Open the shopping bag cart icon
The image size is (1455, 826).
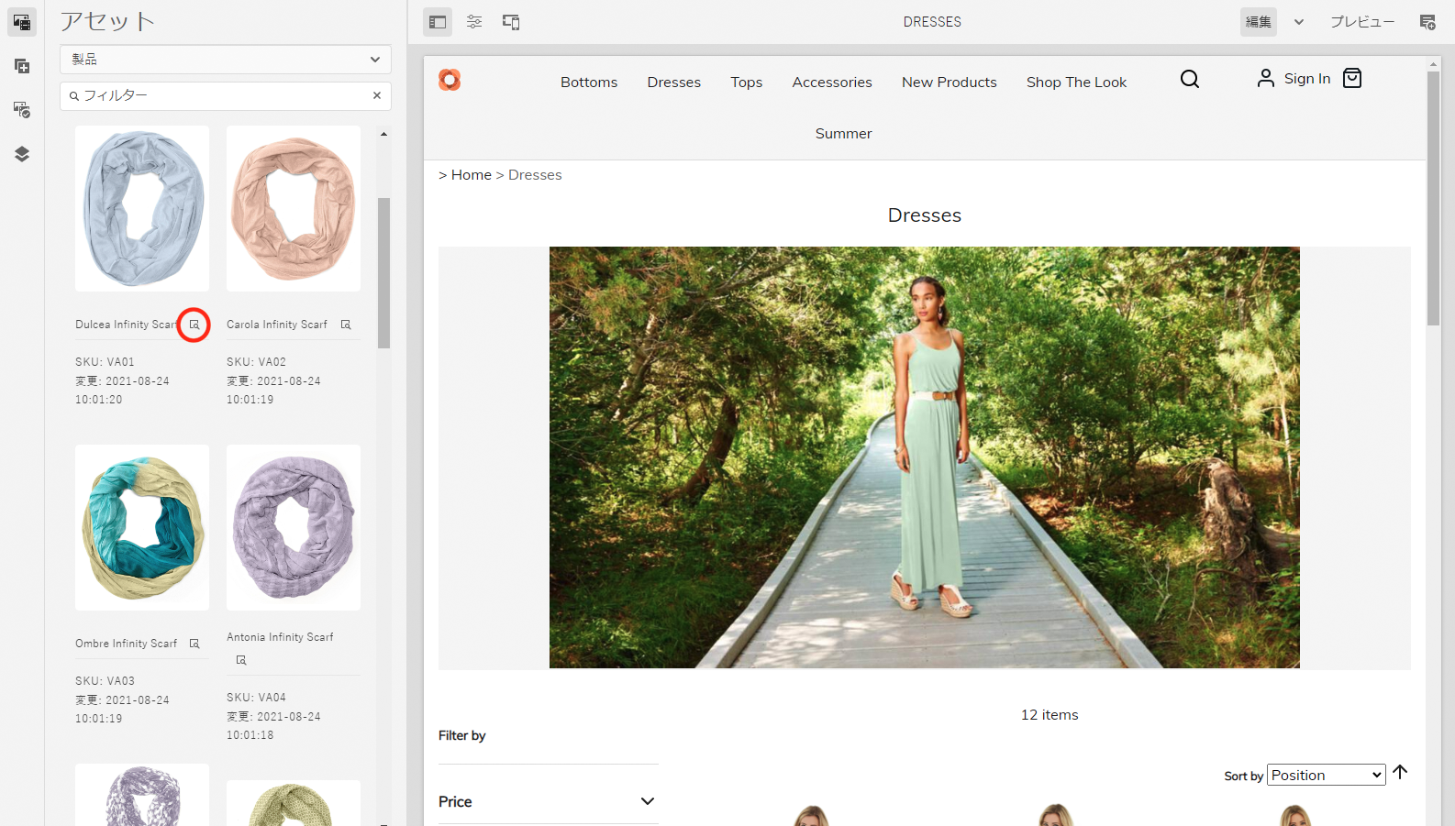[1352, 78]
